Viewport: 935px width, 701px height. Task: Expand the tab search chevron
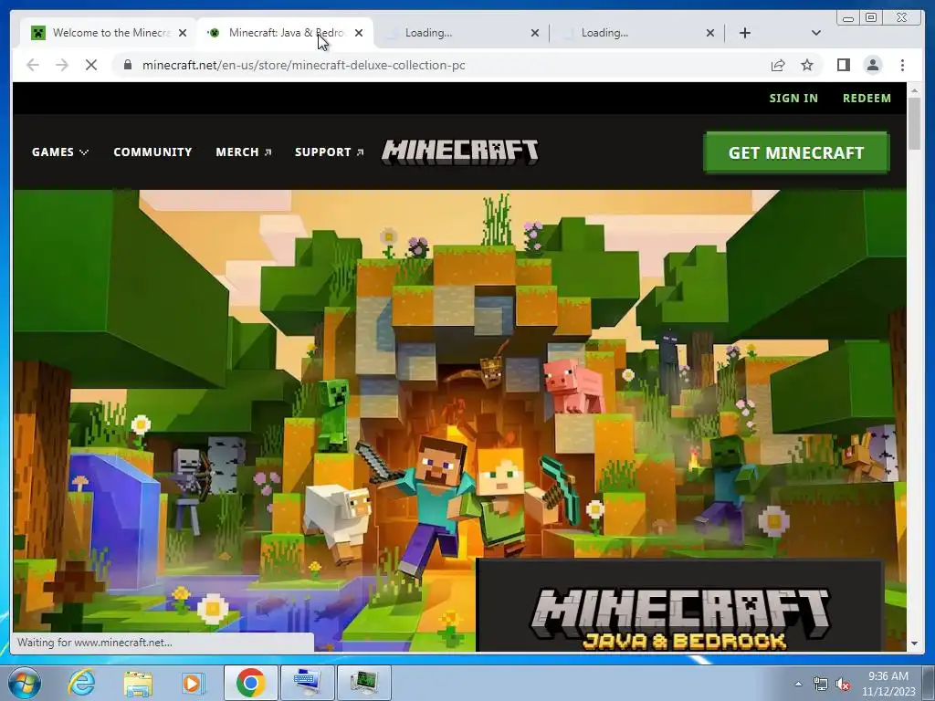816,33
